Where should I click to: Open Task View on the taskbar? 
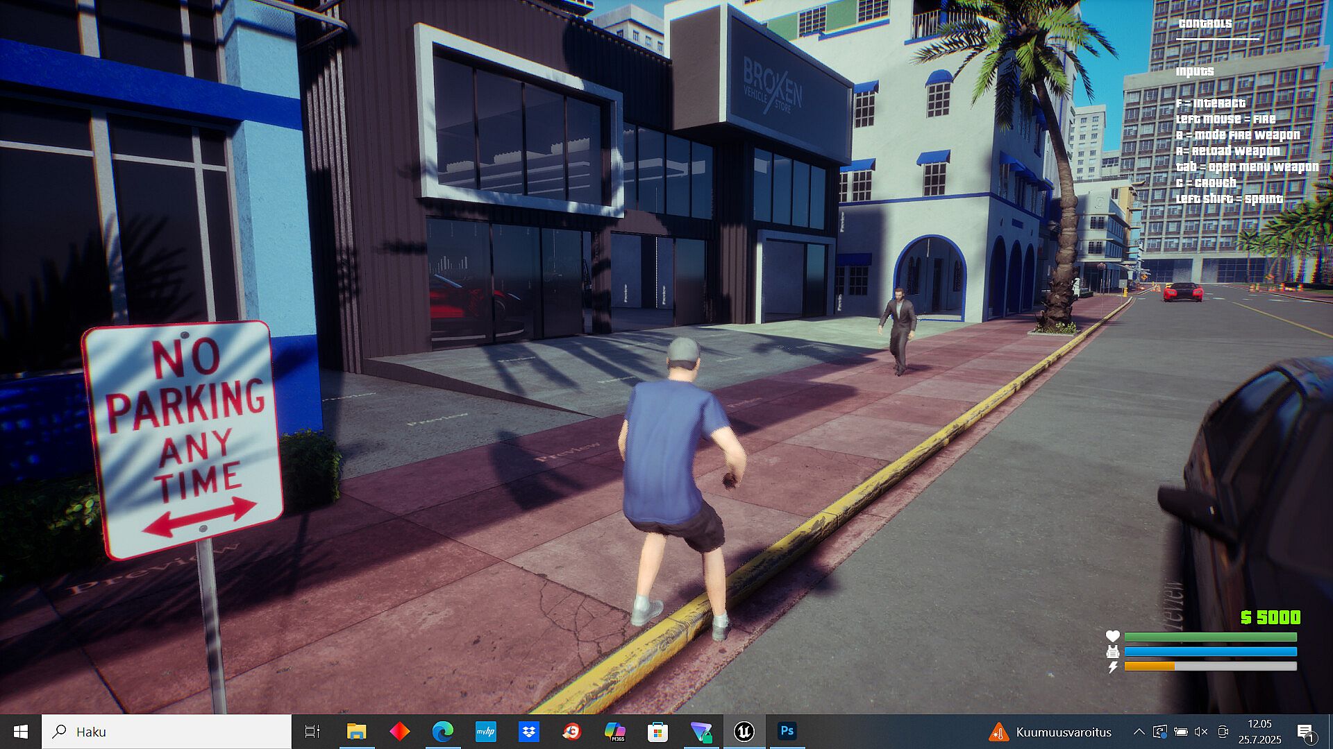(x=312, y=732)
